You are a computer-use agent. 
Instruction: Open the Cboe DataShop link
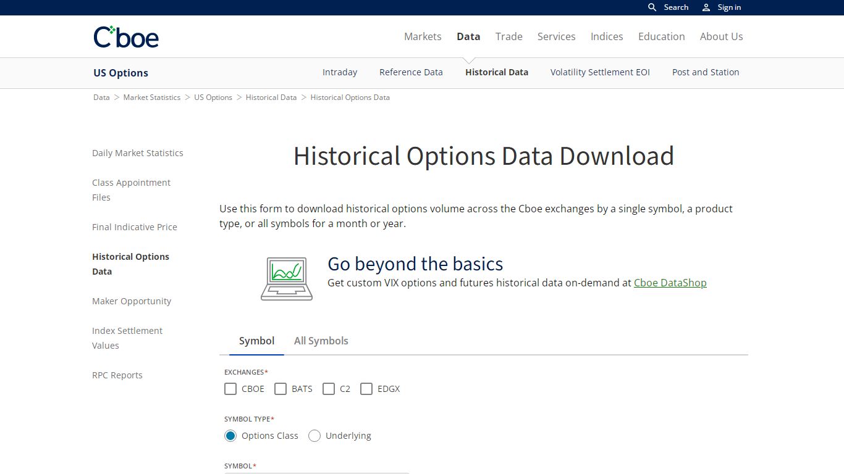670,283
